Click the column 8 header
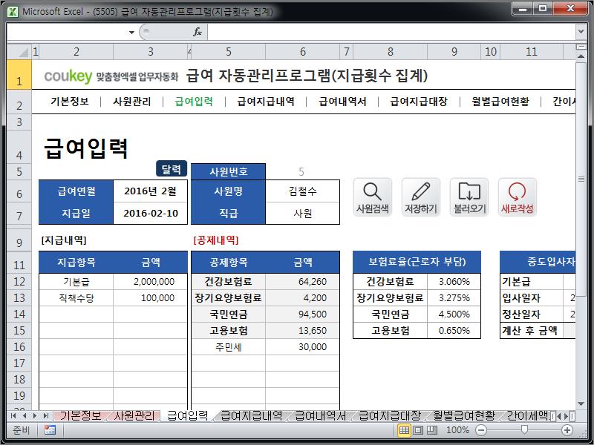The image size is (594, 445). 391,51
